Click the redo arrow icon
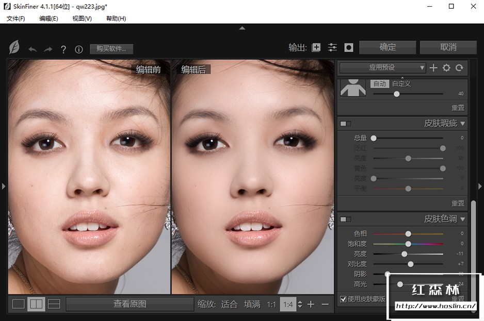 pyautogui.click(x=48, y=49)
